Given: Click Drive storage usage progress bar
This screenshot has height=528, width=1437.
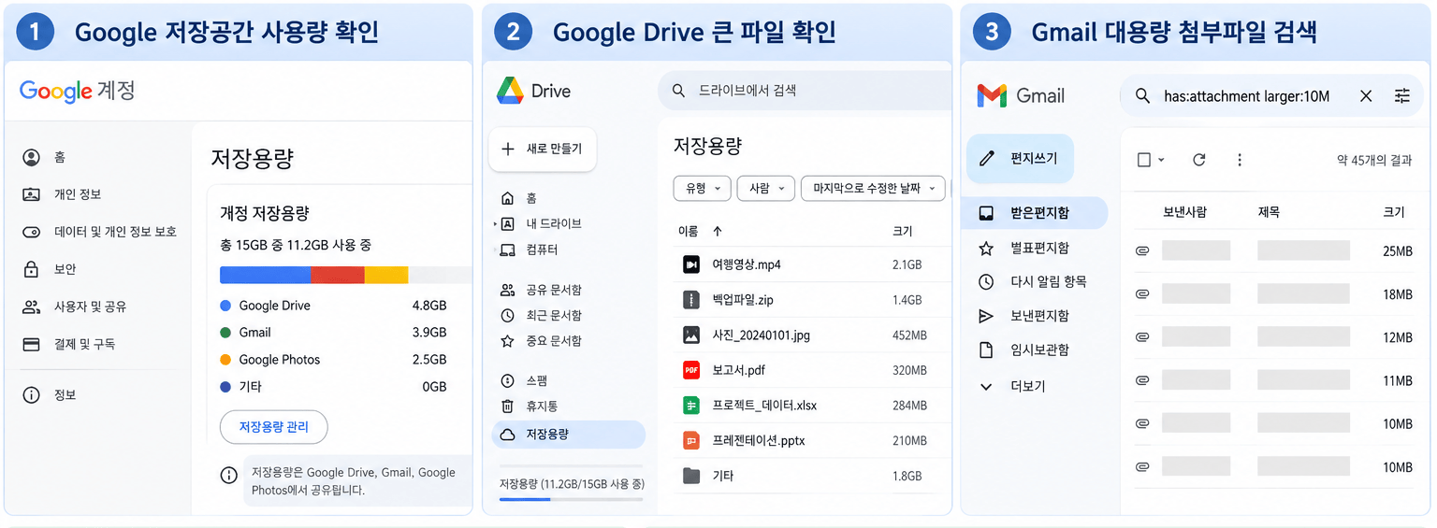Looking at the screenshot, I should tap(571, 499).
